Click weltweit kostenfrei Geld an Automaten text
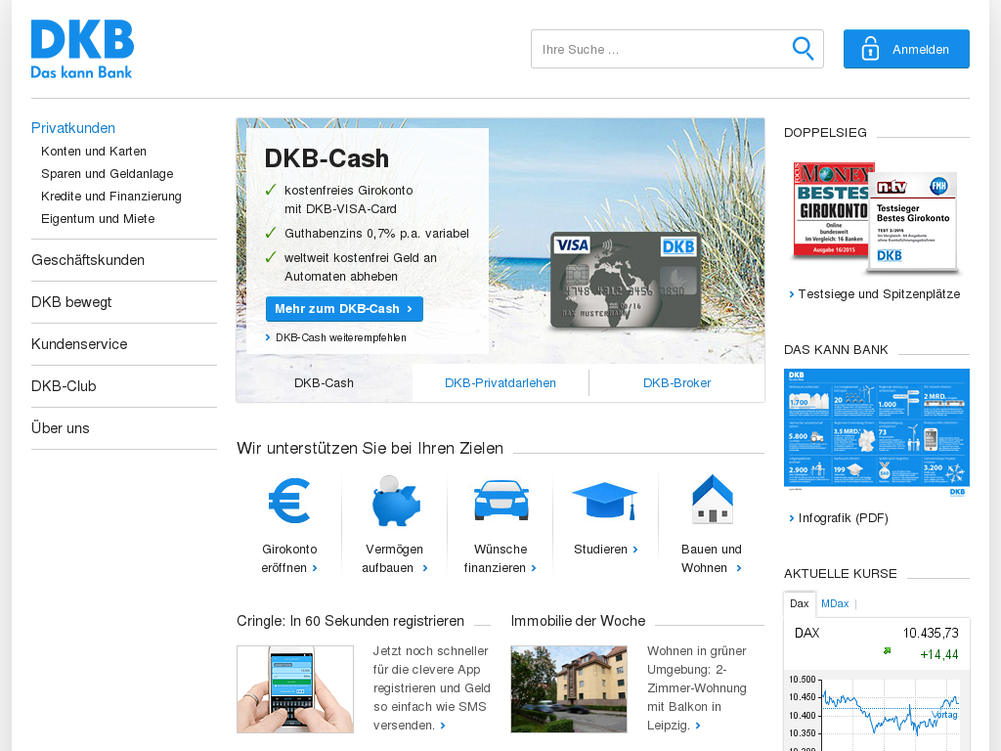Screen dimensions: 1001x751 pos(361,268)
